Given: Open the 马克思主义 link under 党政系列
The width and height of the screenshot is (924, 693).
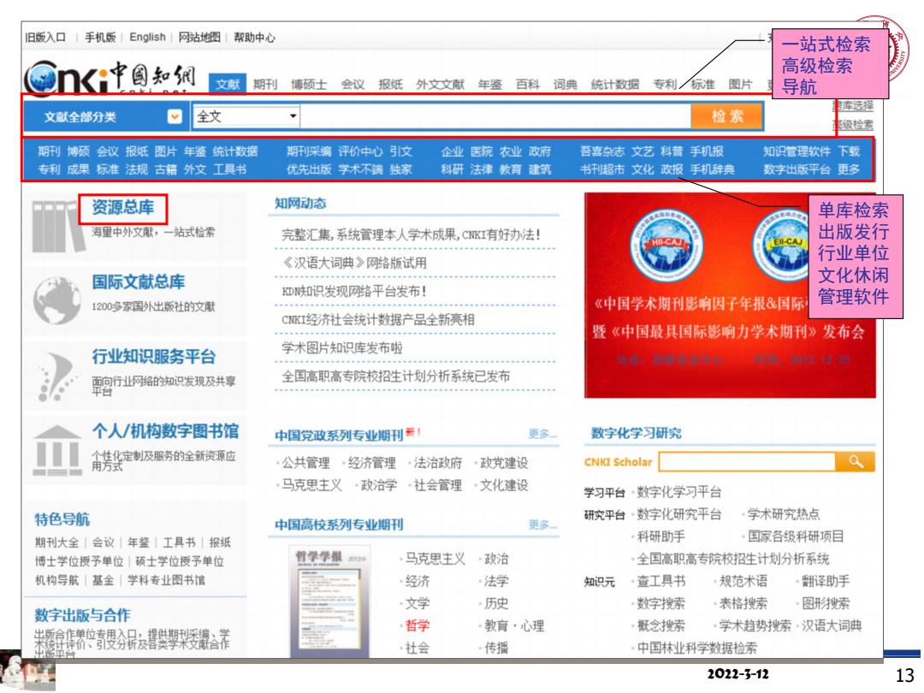Looking at the screenshot, I should pyautogui.click(x=311, y=486).
